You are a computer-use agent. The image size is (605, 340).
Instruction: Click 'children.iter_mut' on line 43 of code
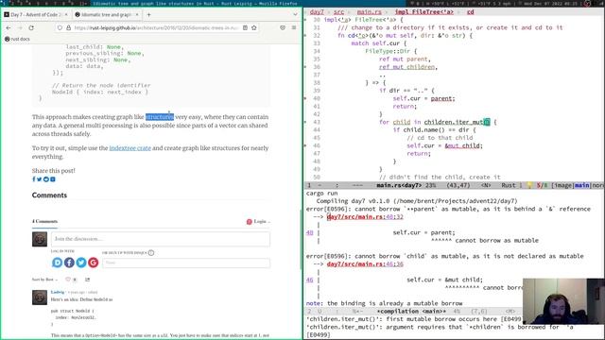point(454,122)
